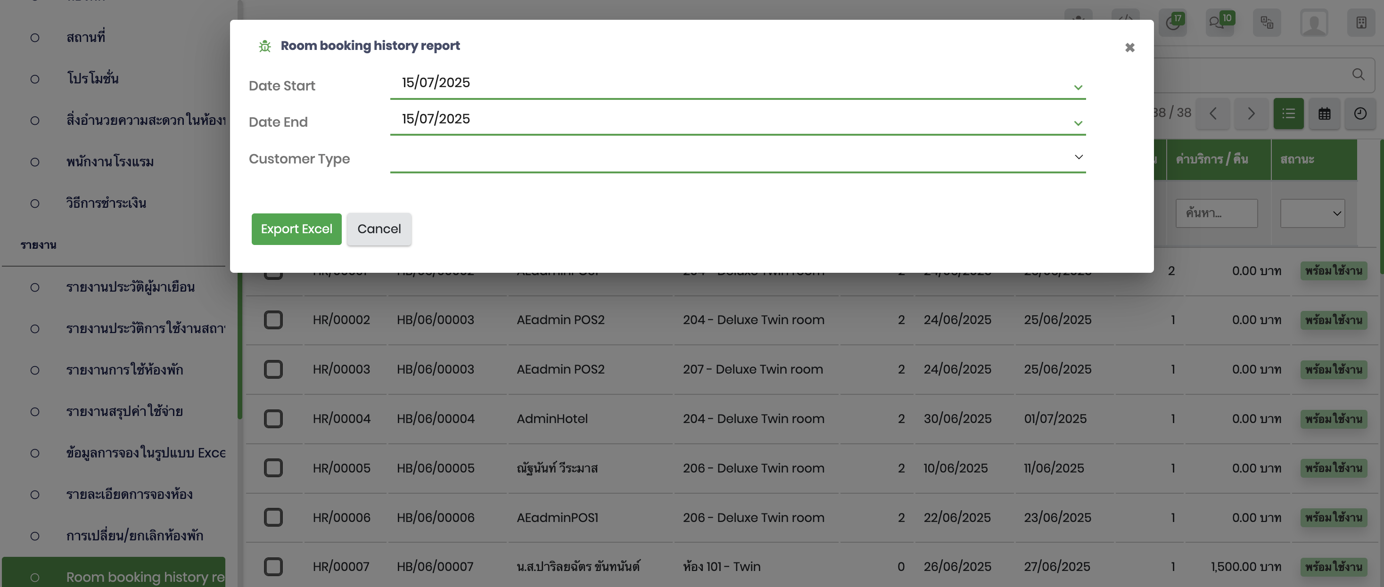Click the search magnifier icon
Screen dimensions: 1384x587
coord(1358,74)
